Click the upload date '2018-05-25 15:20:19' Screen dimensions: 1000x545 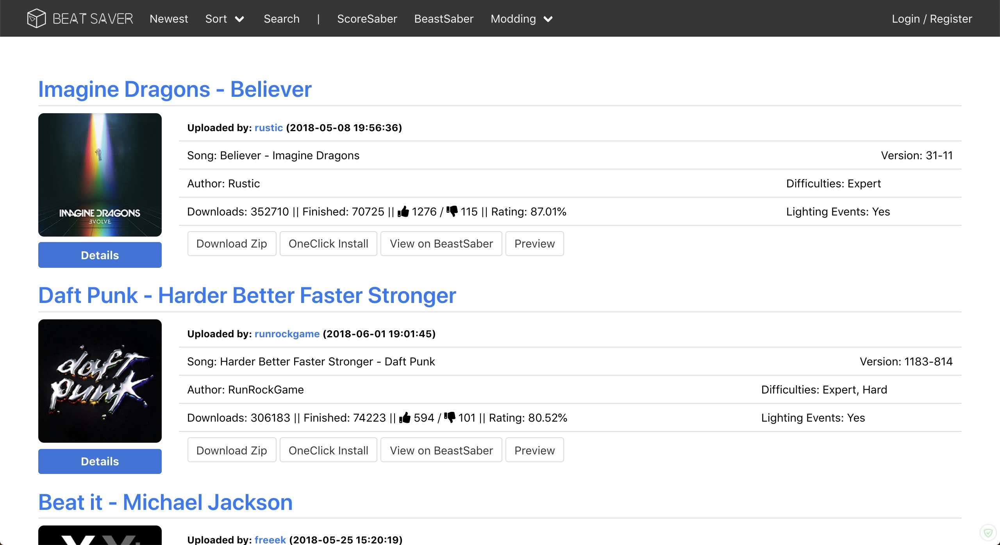coord(346,540)
